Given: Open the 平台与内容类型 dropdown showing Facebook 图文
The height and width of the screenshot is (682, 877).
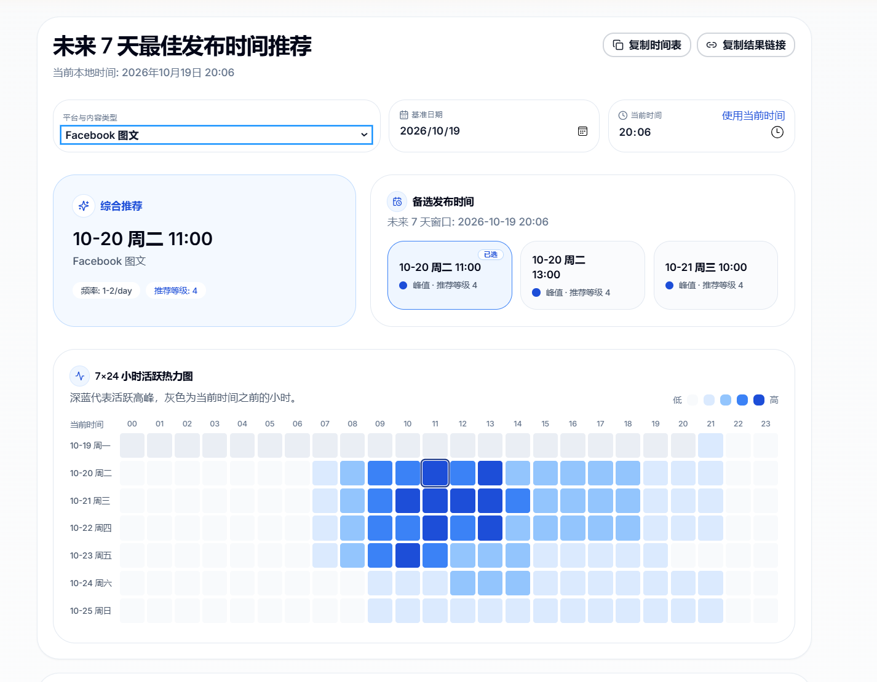Looking at the screenshot, I should [216, 135].
